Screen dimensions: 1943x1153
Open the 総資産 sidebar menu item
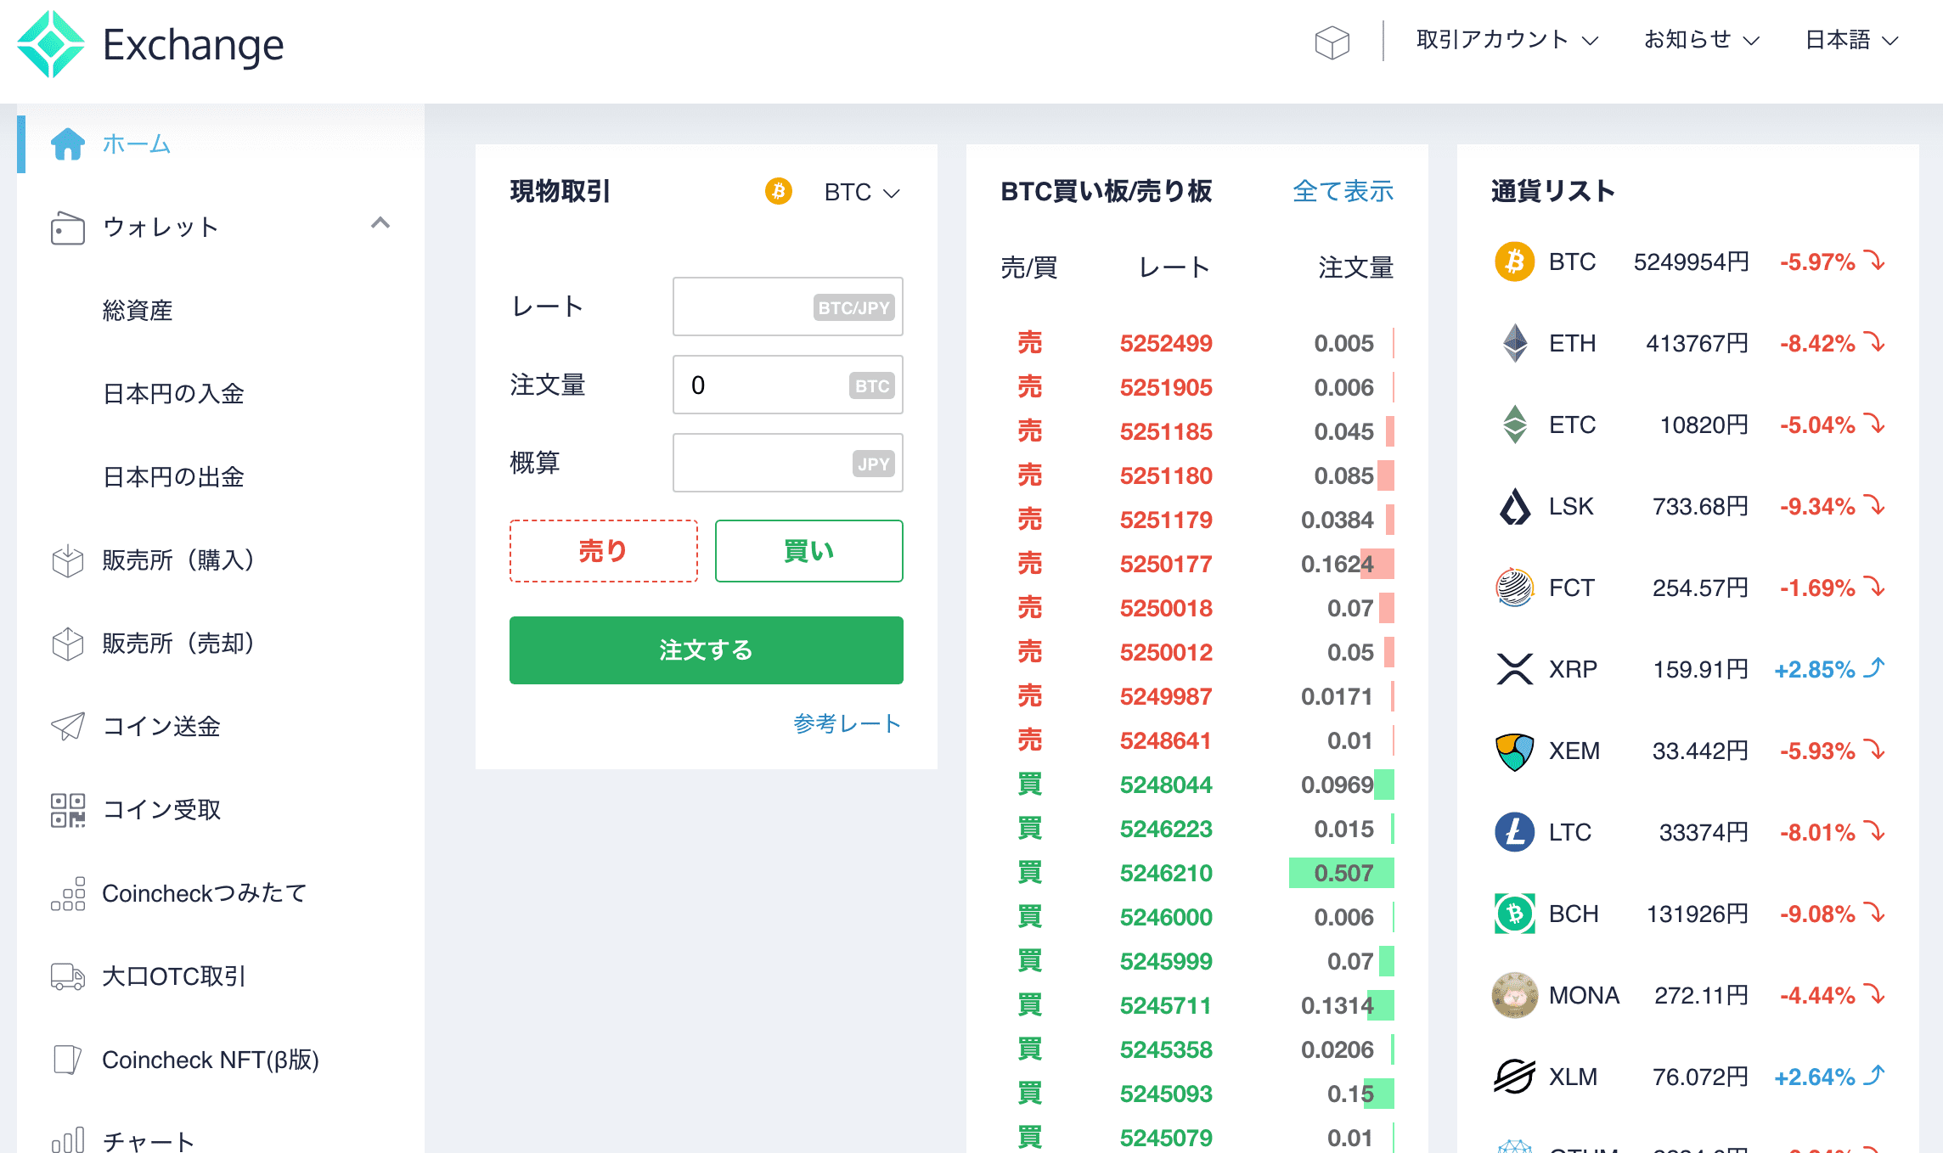click(x=138, y=311)
